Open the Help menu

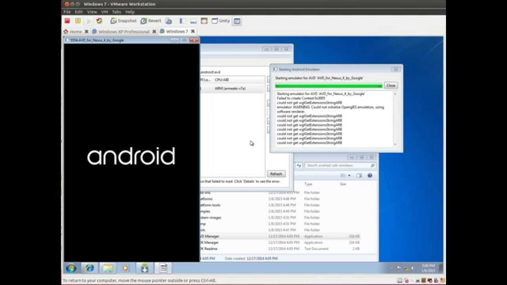click(x=130, y=12)
